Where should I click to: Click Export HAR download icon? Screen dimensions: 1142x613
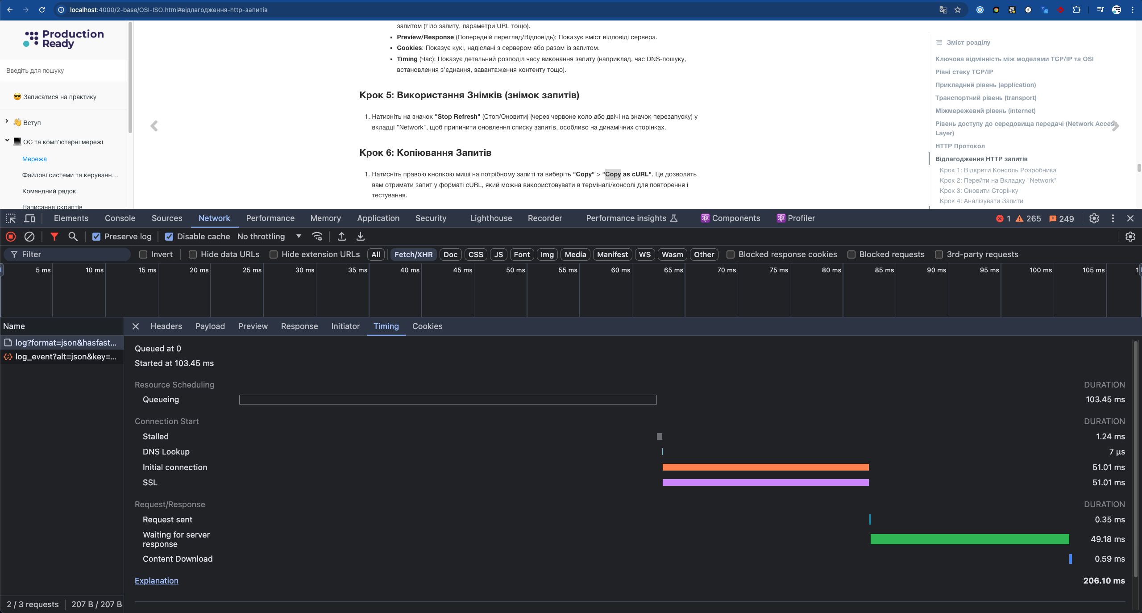pyautogui.click(x=361, y=237)
